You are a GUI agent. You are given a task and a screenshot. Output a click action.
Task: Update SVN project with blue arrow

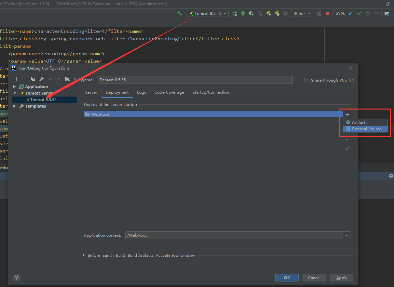pos(351,13)
